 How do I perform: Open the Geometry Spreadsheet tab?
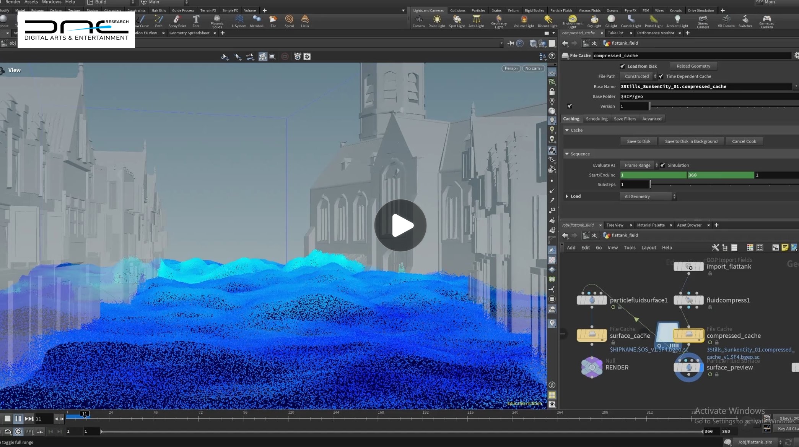coord(189,33)
